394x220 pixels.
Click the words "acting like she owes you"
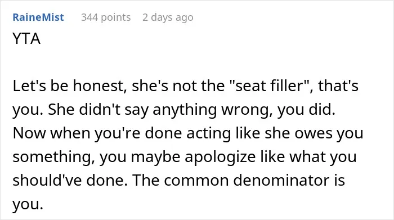pos(275,133)
